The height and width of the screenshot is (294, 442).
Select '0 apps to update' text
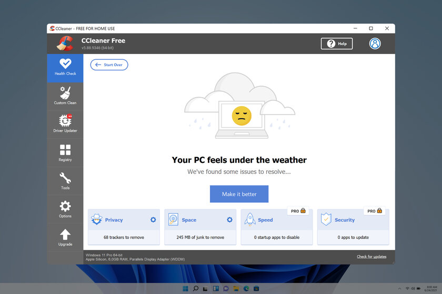tap(353, 237)
